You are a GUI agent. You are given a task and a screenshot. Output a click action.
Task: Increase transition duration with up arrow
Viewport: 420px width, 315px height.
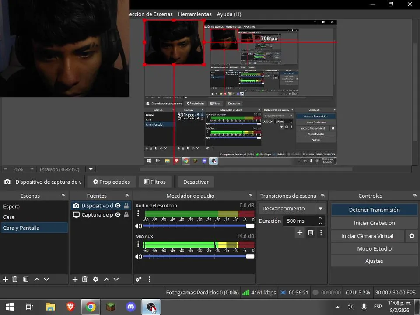pyautogui.click(x=320, y=218)
